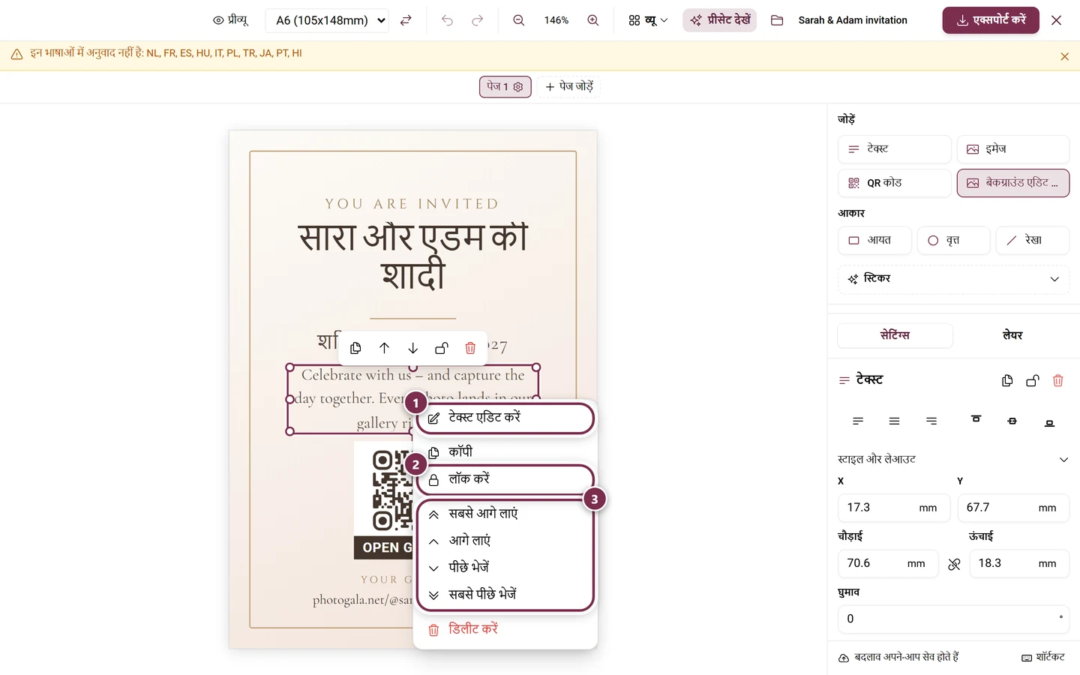
Task: Align text block to the bottom
Action: pos(1049,423)
